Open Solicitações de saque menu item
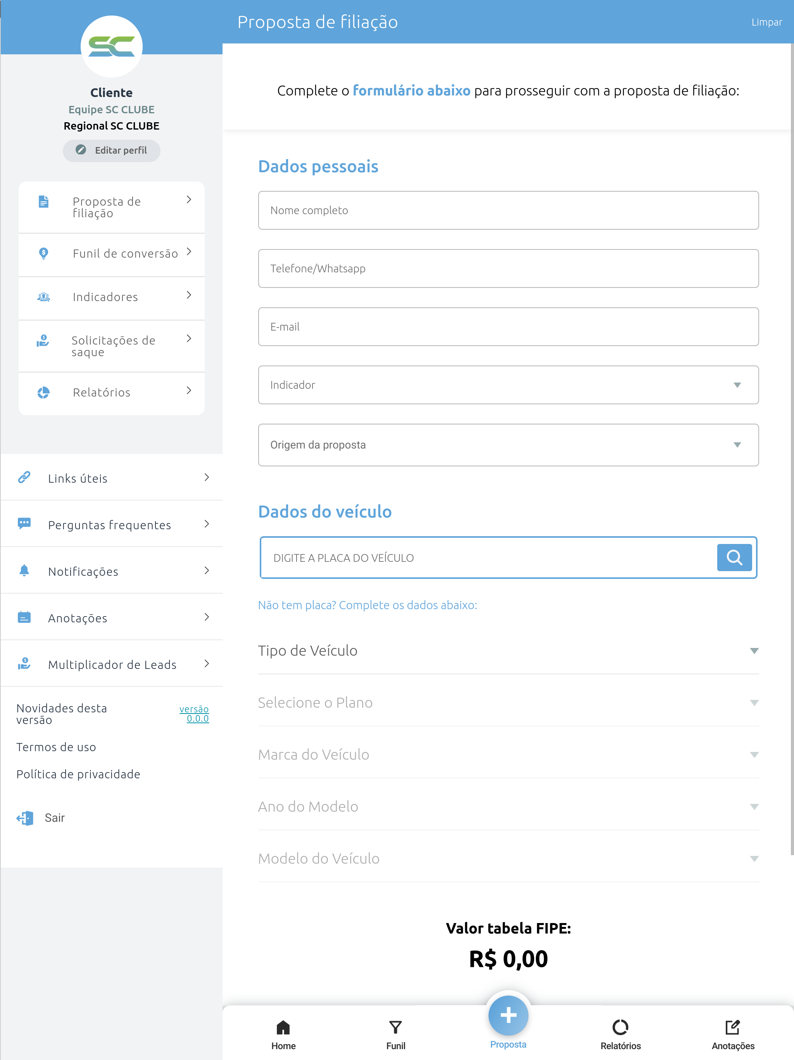 112,346
